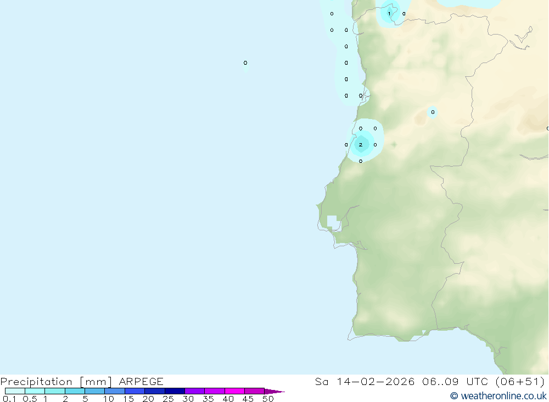Click the over-50 arrow tip of legend
Viewport: 549px width, 402px height.
(x=274, y=391)
